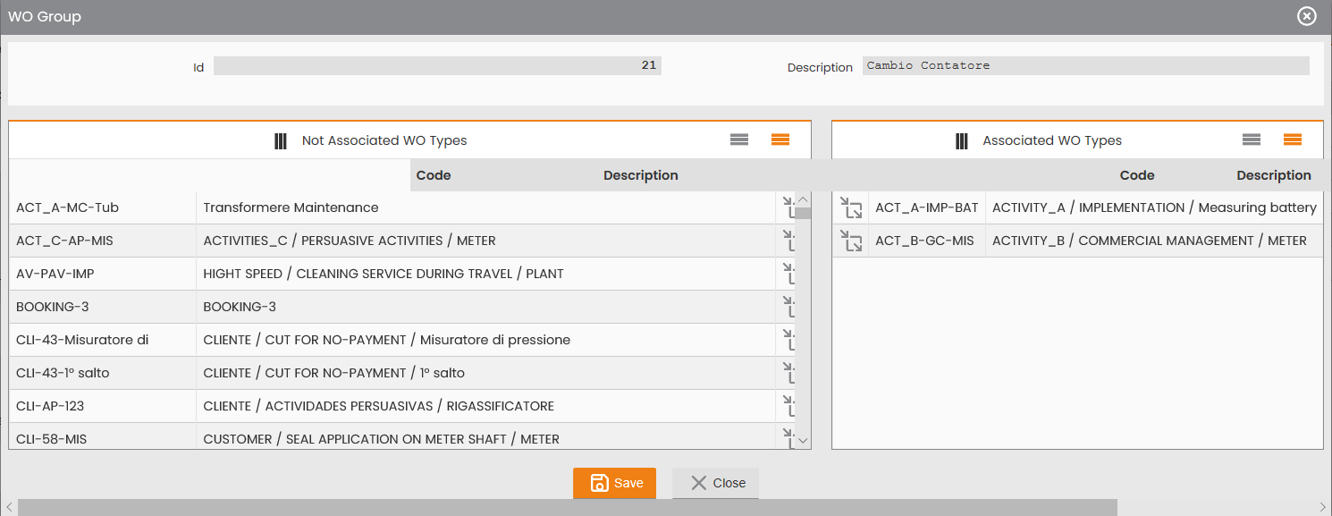Click the Save button
1332x516 pixels.
pos(614,483)
